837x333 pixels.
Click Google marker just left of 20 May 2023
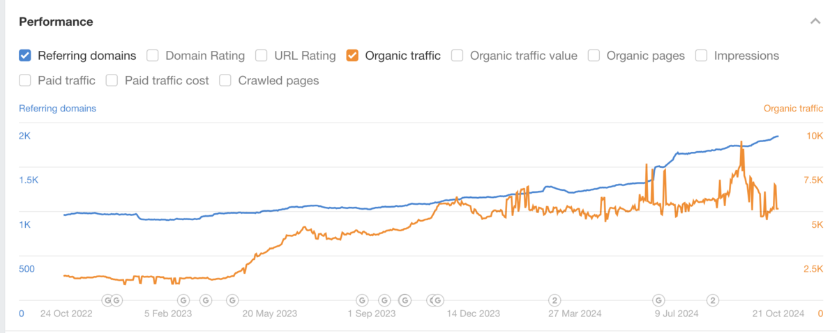coord(232,300)
